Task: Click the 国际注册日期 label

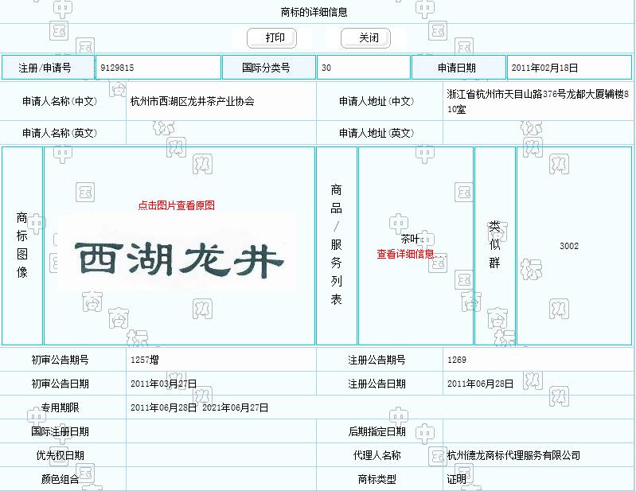Action: [60, 431]
